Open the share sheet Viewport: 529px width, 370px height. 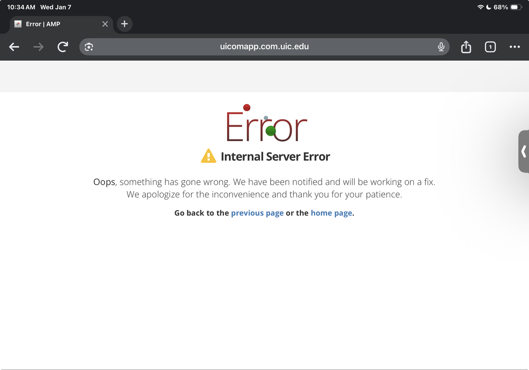pos(466,47)
